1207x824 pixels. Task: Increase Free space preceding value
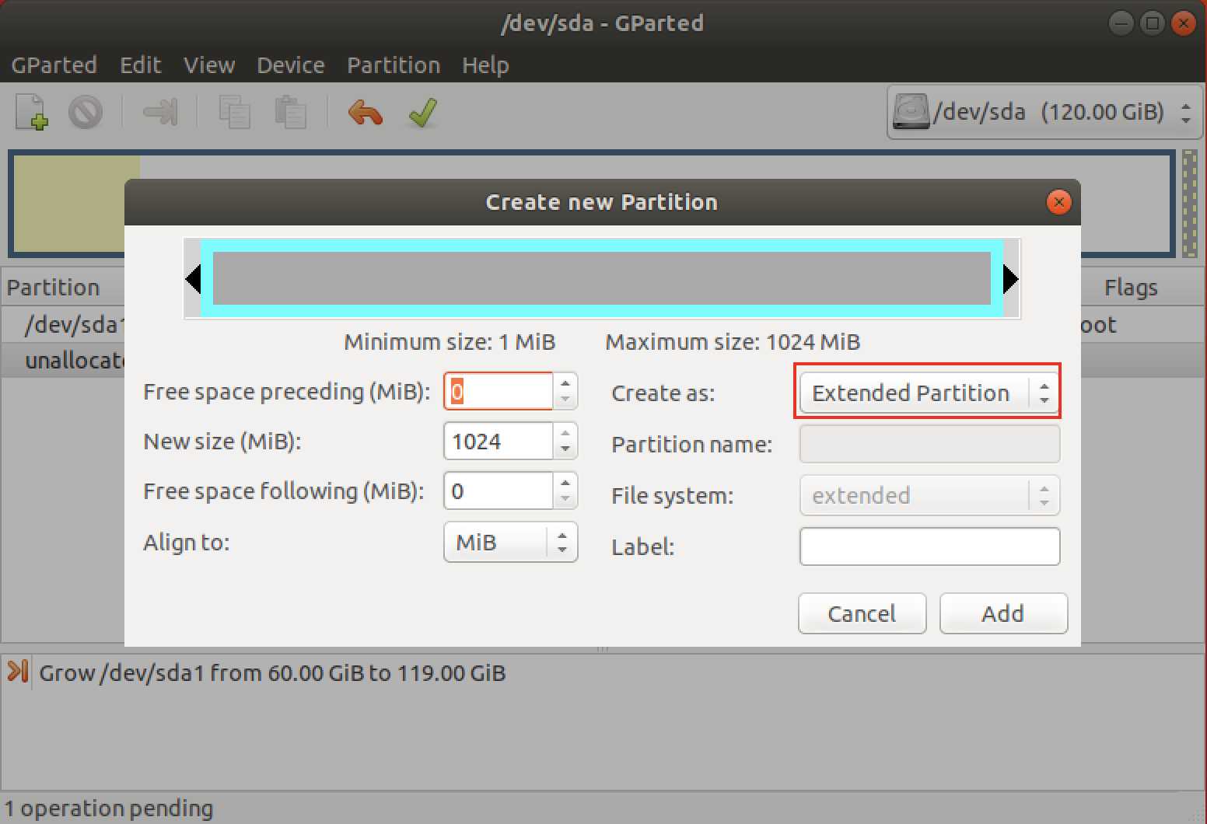click(x=565, y=382)
